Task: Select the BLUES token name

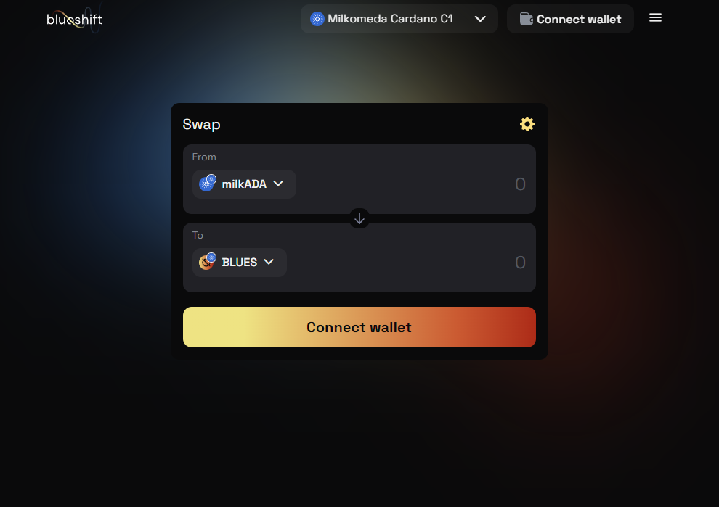Action: pos(240,263)
